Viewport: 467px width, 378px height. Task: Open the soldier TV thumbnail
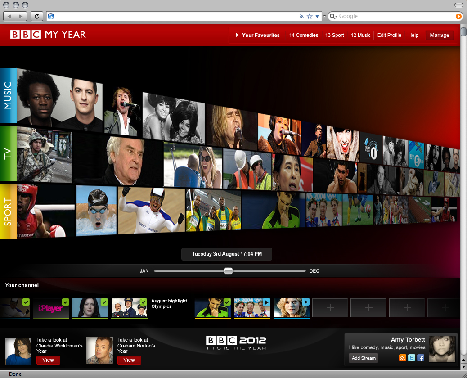[44, 155]
